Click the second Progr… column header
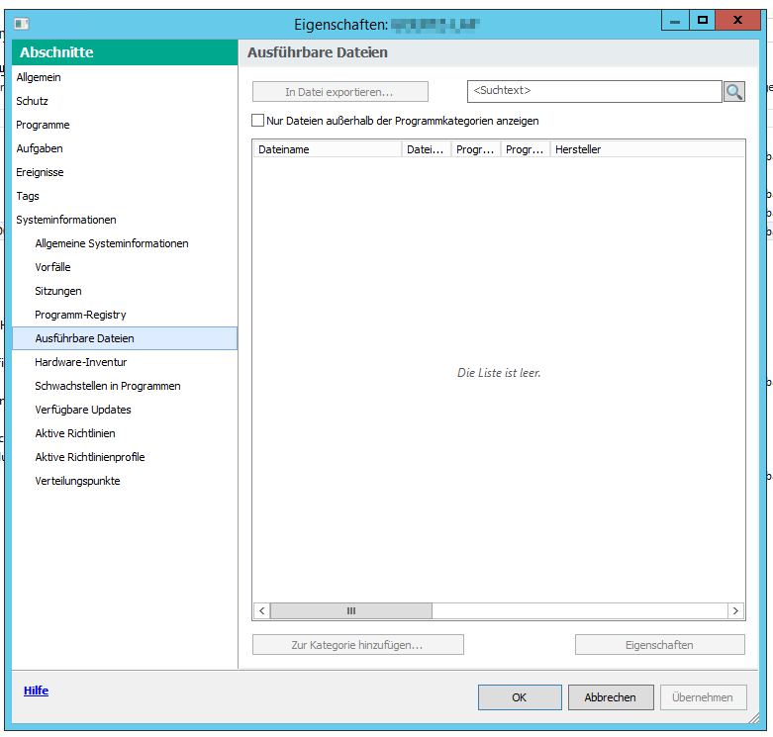This screenshot has height=737, width=773. [x=526, y=149]
